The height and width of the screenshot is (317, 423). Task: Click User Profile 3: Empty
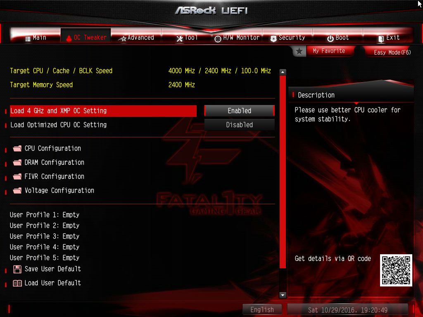[x=45, y=237]
